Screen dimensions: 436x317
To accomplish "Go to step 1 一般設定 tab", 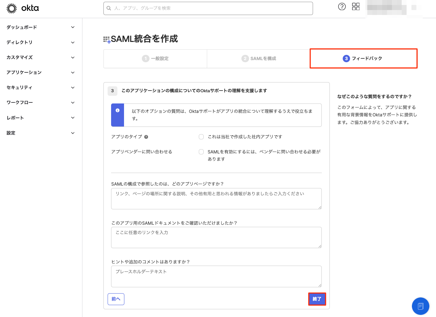I will click(x=155, y=58).
